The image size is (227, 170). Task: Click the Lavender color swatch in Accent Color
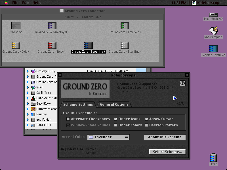coord(91,137)
